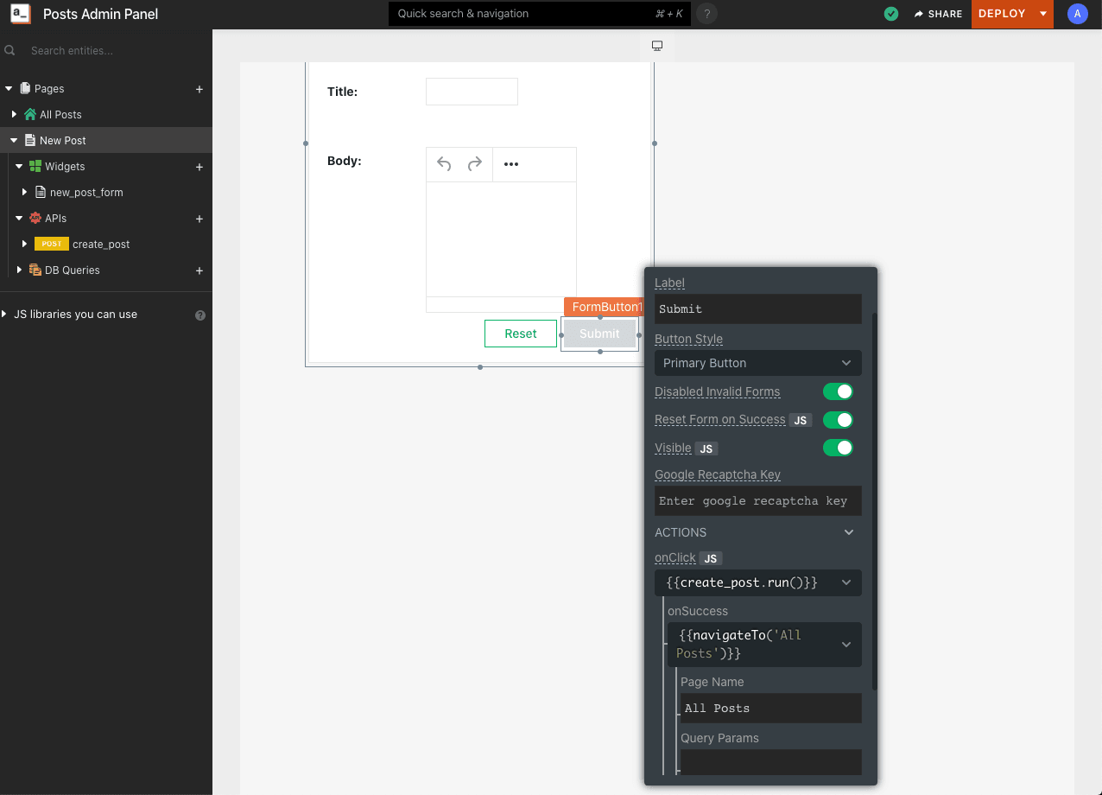1102x795 pixels.
Task: Open the three-dots menu in Body editor
Action: (511, 164)
